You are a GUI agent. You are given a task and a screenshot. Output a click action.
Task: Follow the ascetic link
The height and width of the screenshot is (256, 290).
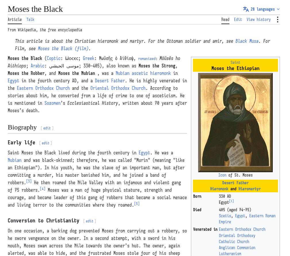(140, 73)
